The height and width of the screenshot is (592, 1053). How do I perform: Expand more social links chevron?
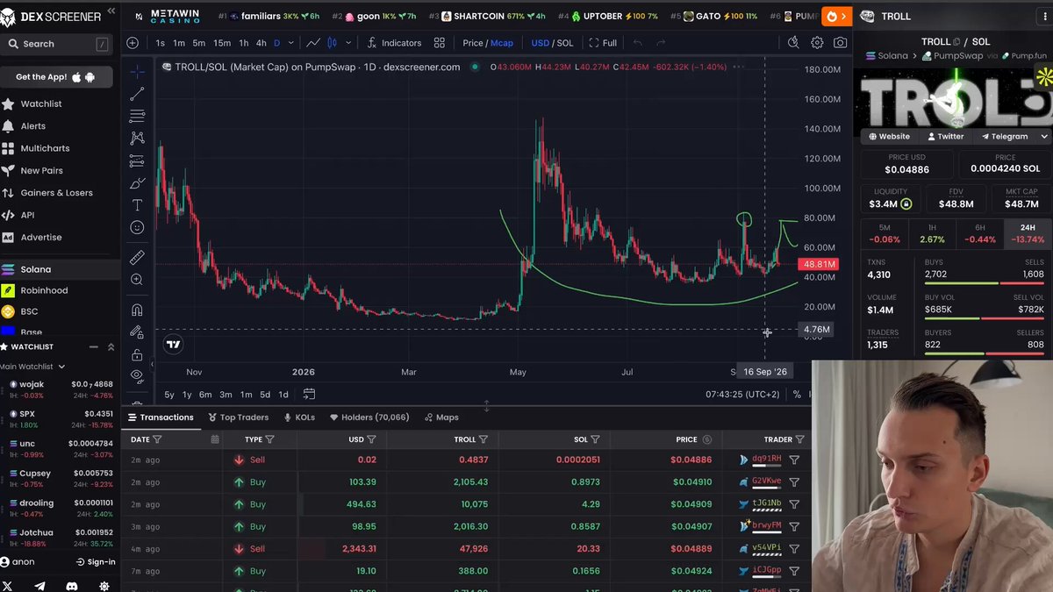1044,137
